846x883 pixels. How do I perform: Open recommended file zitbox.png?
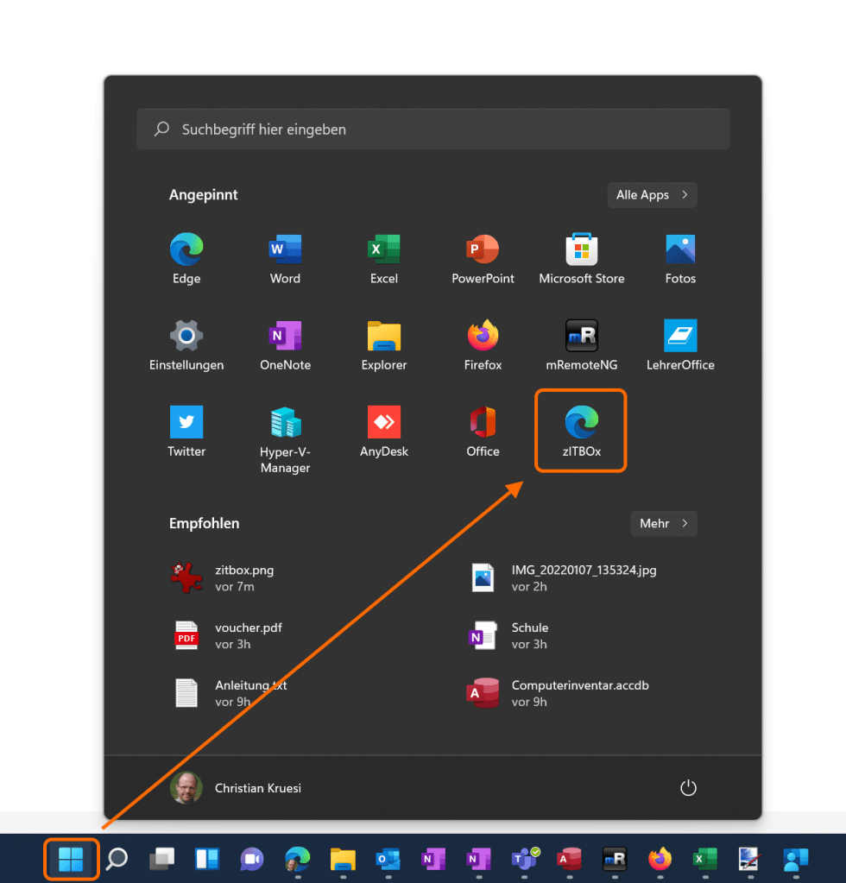(x=244, y=577)
